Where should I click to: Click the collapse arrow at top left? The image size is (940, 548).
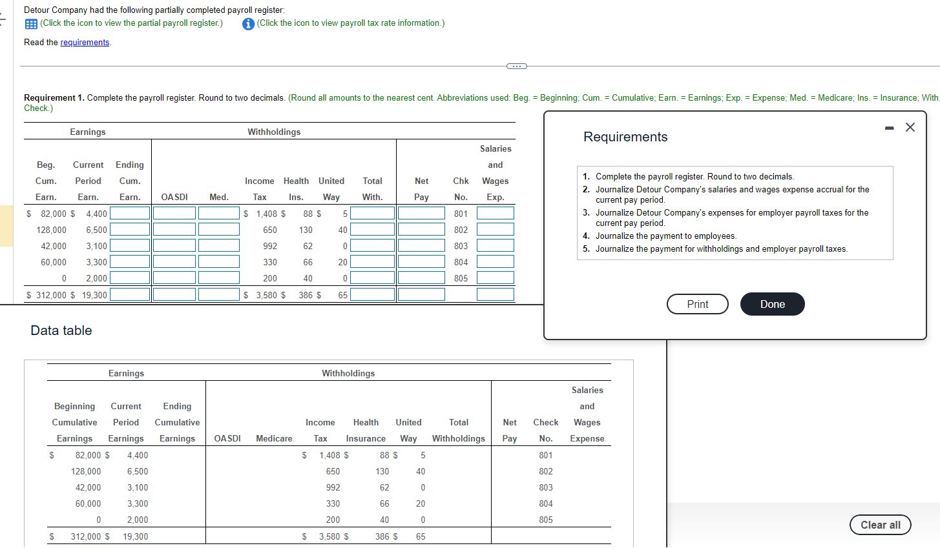click(2, 19)
